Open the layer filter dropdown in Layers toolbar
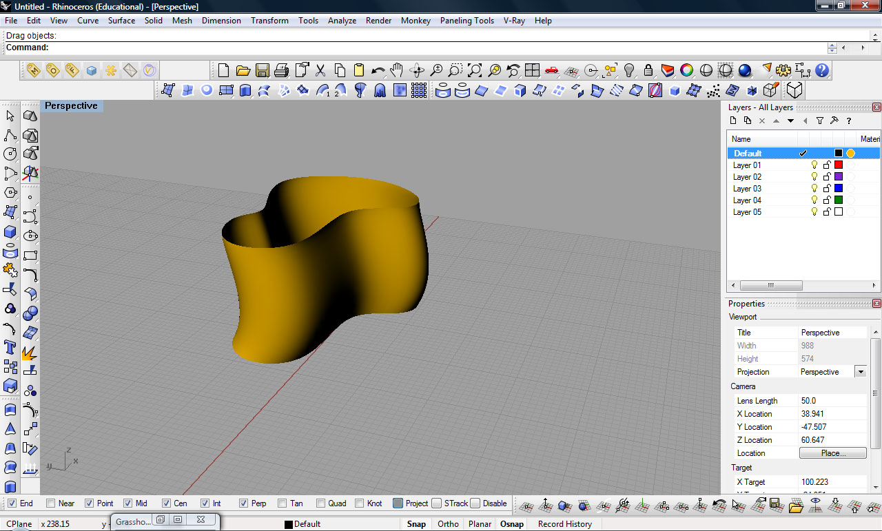Viewport: 882px width, 531px height. [x=819, y=120]
